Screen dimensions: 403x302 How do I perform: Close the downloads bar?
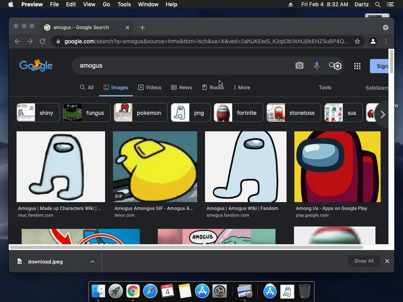pyautogui.click(x=387, y=261)
